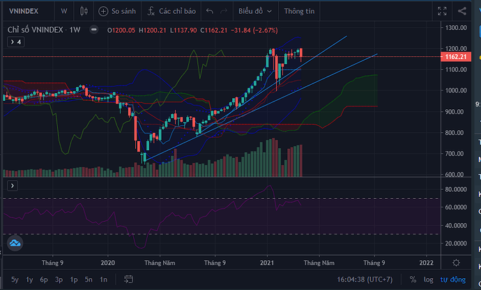Open the Thông tin menu
The image size is (481, 290).
click(x=300, y=11)
